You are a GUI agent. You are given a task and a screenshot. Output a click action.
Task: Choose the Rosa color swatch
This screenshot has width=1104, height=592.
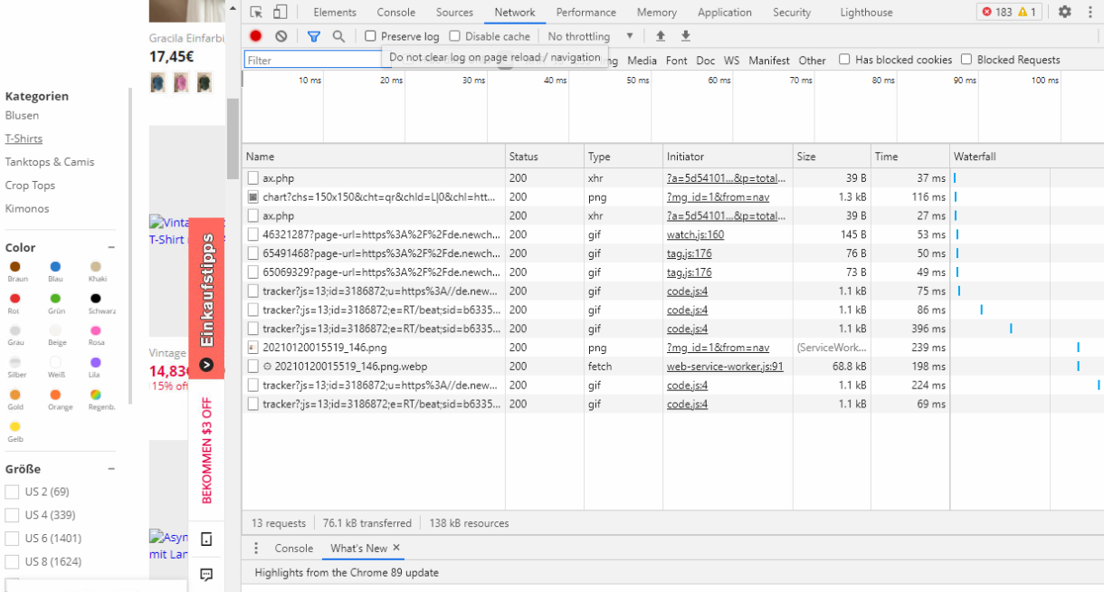point(96,330)
